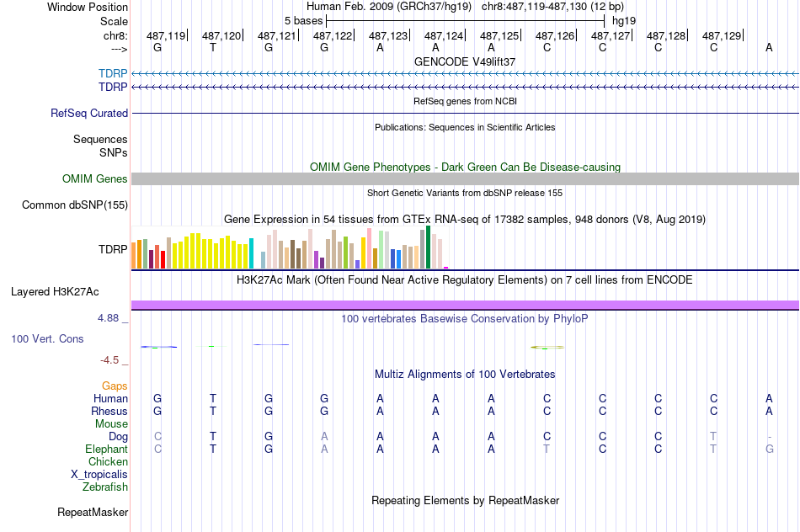
Task: Open Repeating Elements by RepeatMasker title
Action: tap(465, 500)
